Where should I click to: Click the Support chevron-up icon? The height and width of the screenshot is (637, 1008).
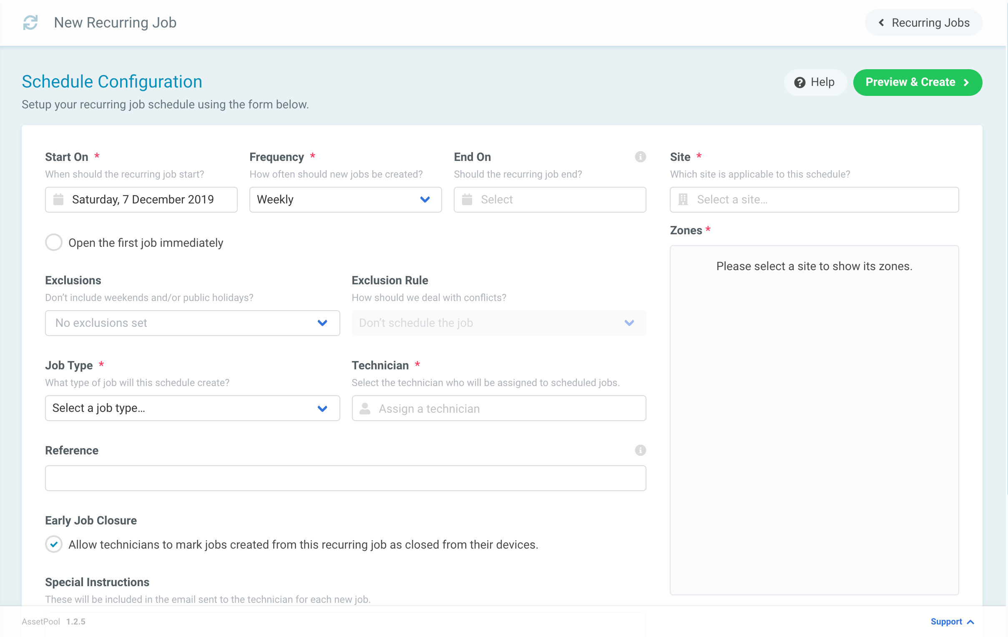[971, 622]
